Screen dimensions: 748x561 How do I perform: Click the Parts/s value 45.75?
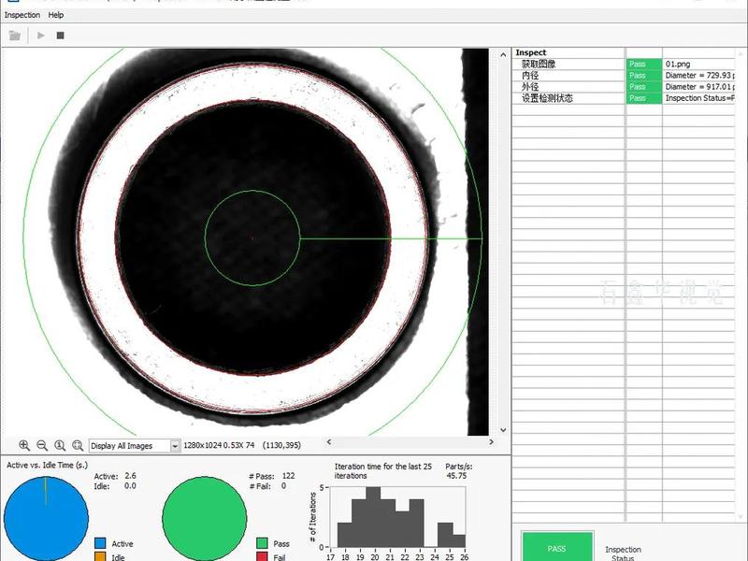pyautogui.click(x=456, y=476)
